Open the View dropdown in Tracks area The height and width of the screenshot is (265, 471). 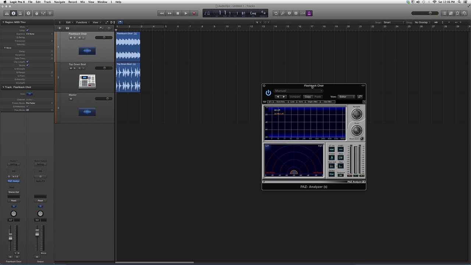[96, 22]
